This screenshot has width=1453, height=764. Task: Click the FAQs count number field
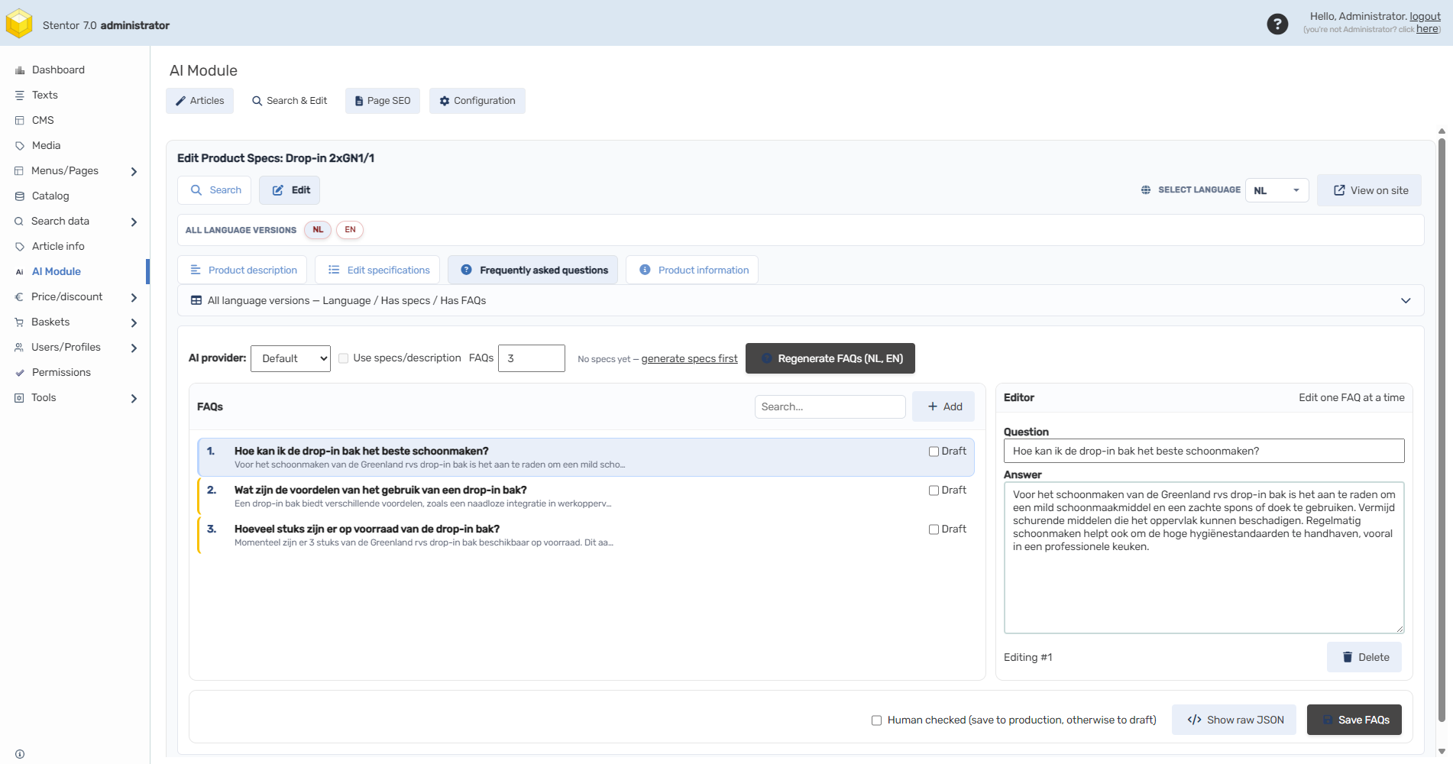(x=532, y=358)
